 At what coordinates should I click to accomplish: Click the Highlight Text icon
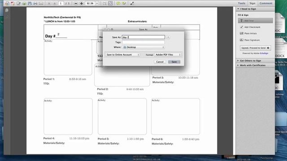pos(124,3)
